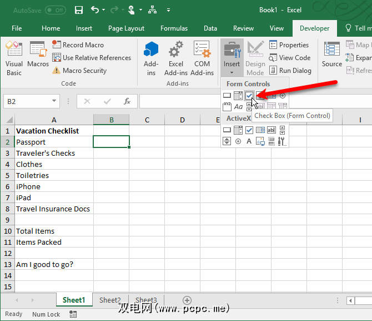Open the Visual Basic editor
Screen dimensions: 372x321
pos(14,58)
